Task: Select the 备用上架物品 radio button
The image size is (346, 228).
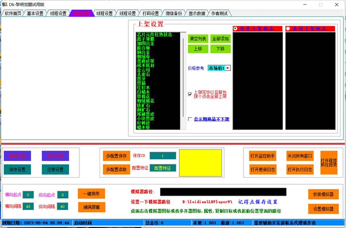Action: pos(288,29)
